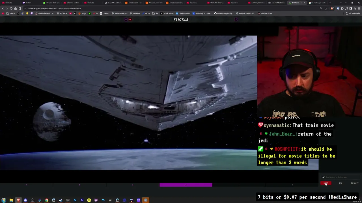Open Google Chrome from the taskbar
The width and height of the screenshot is (362, 203).
click(47, 200)
